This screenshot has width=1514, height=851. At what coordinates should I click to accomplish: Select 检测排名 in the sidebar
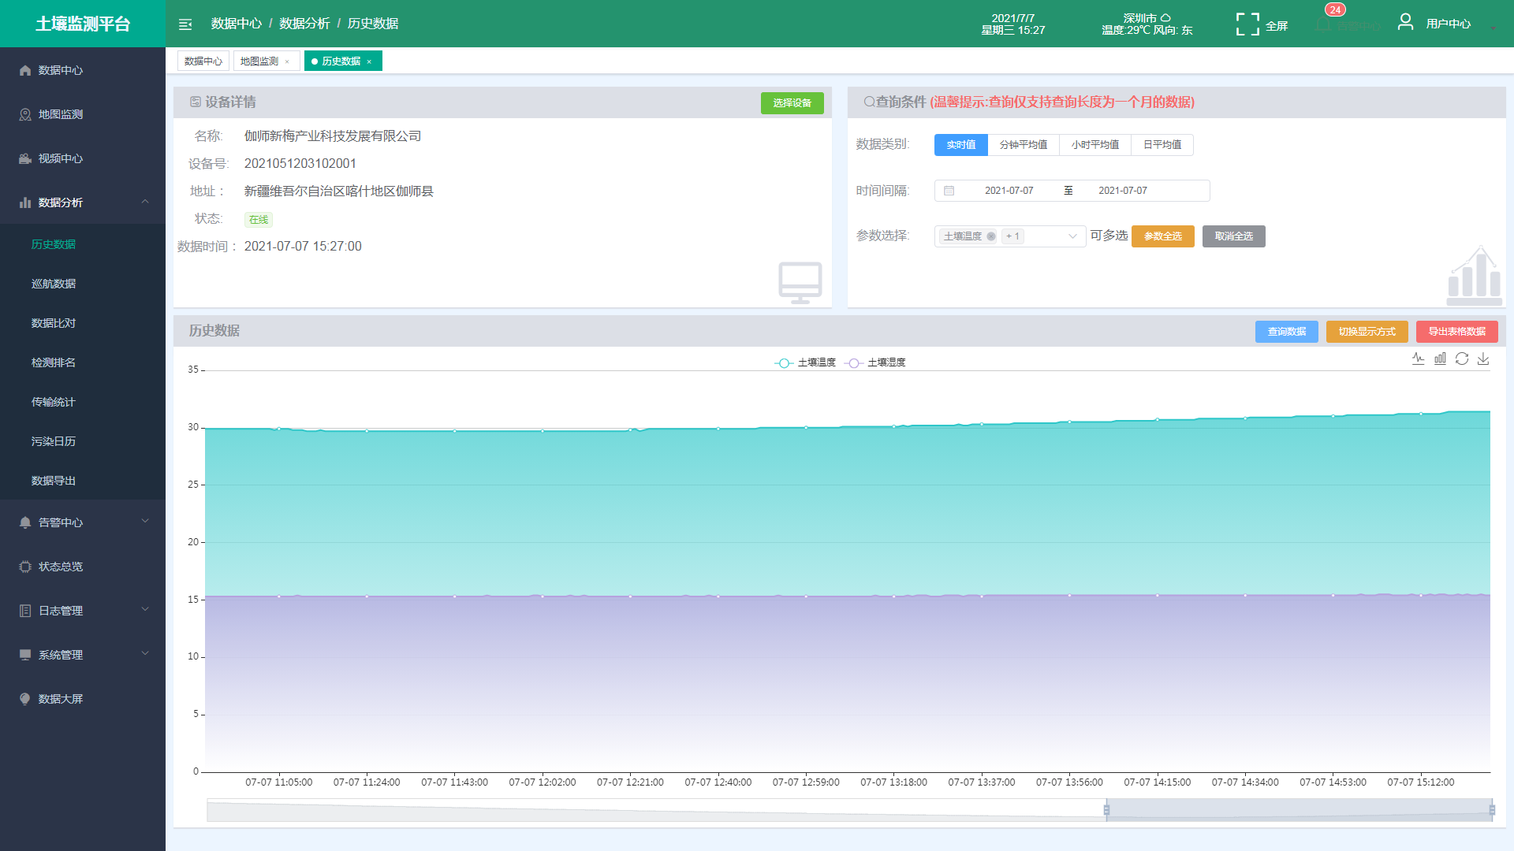click(x=83, y=362)
